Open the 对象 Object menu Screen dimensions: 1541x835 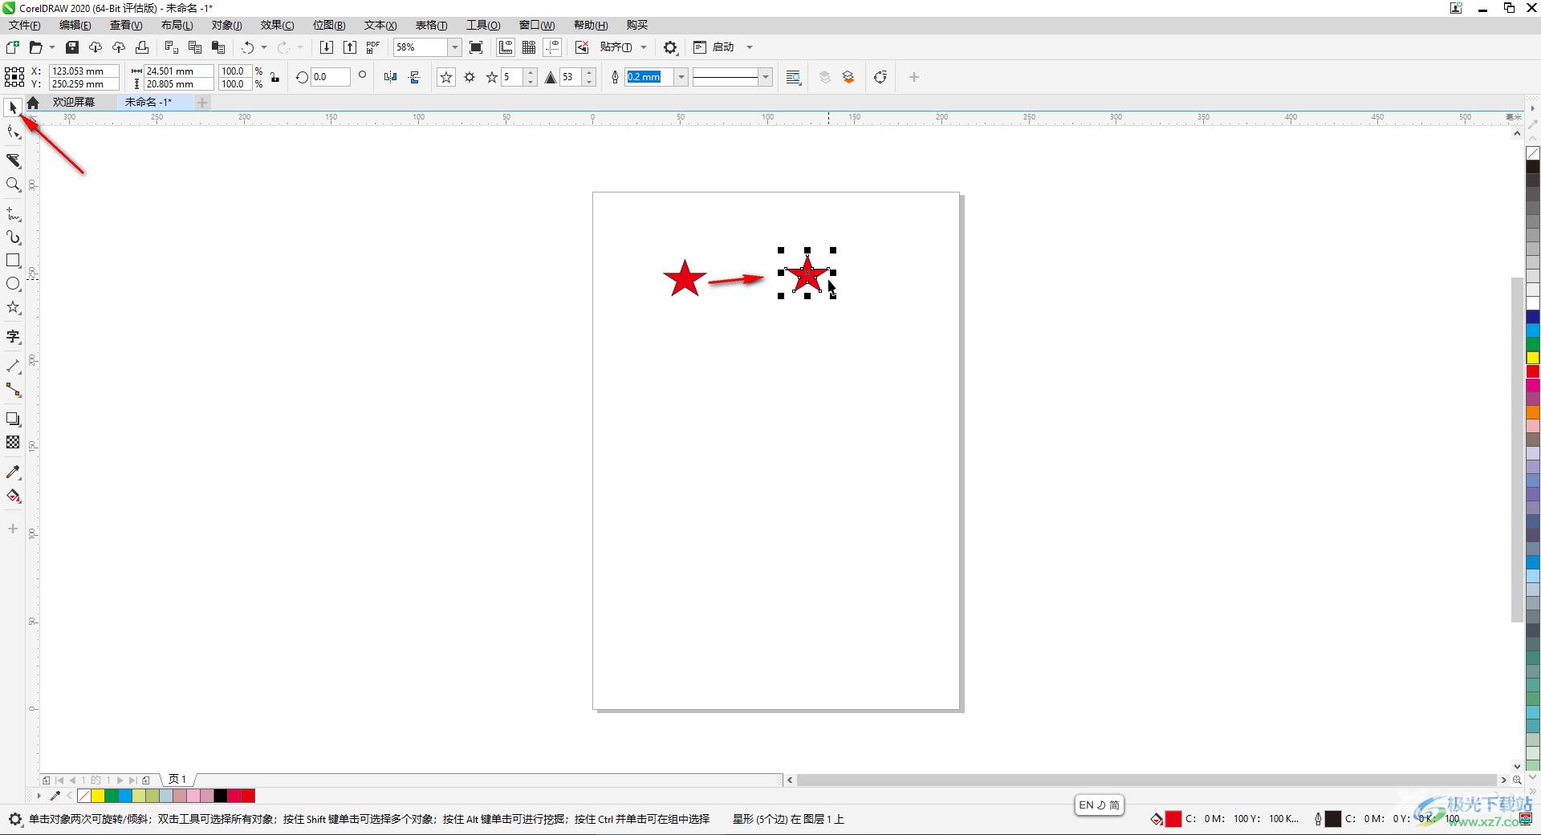pos(226,25)
